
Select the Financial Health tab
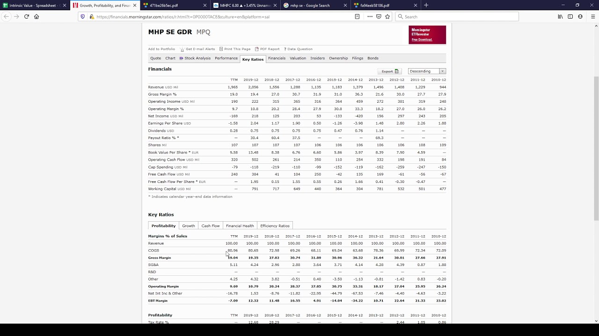240,226
